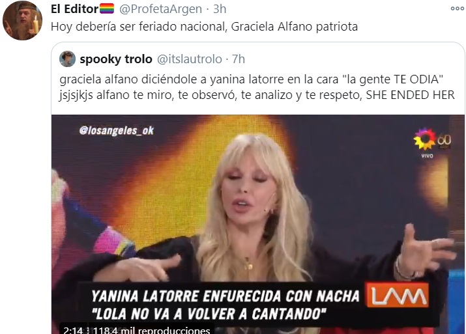Visit the @ProfetaArgen handle

tap(160, 9)
